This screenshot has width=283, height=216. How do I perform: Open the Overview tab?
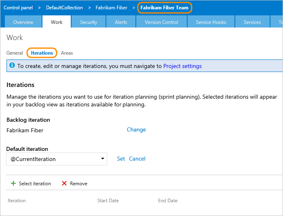(23, 22)
